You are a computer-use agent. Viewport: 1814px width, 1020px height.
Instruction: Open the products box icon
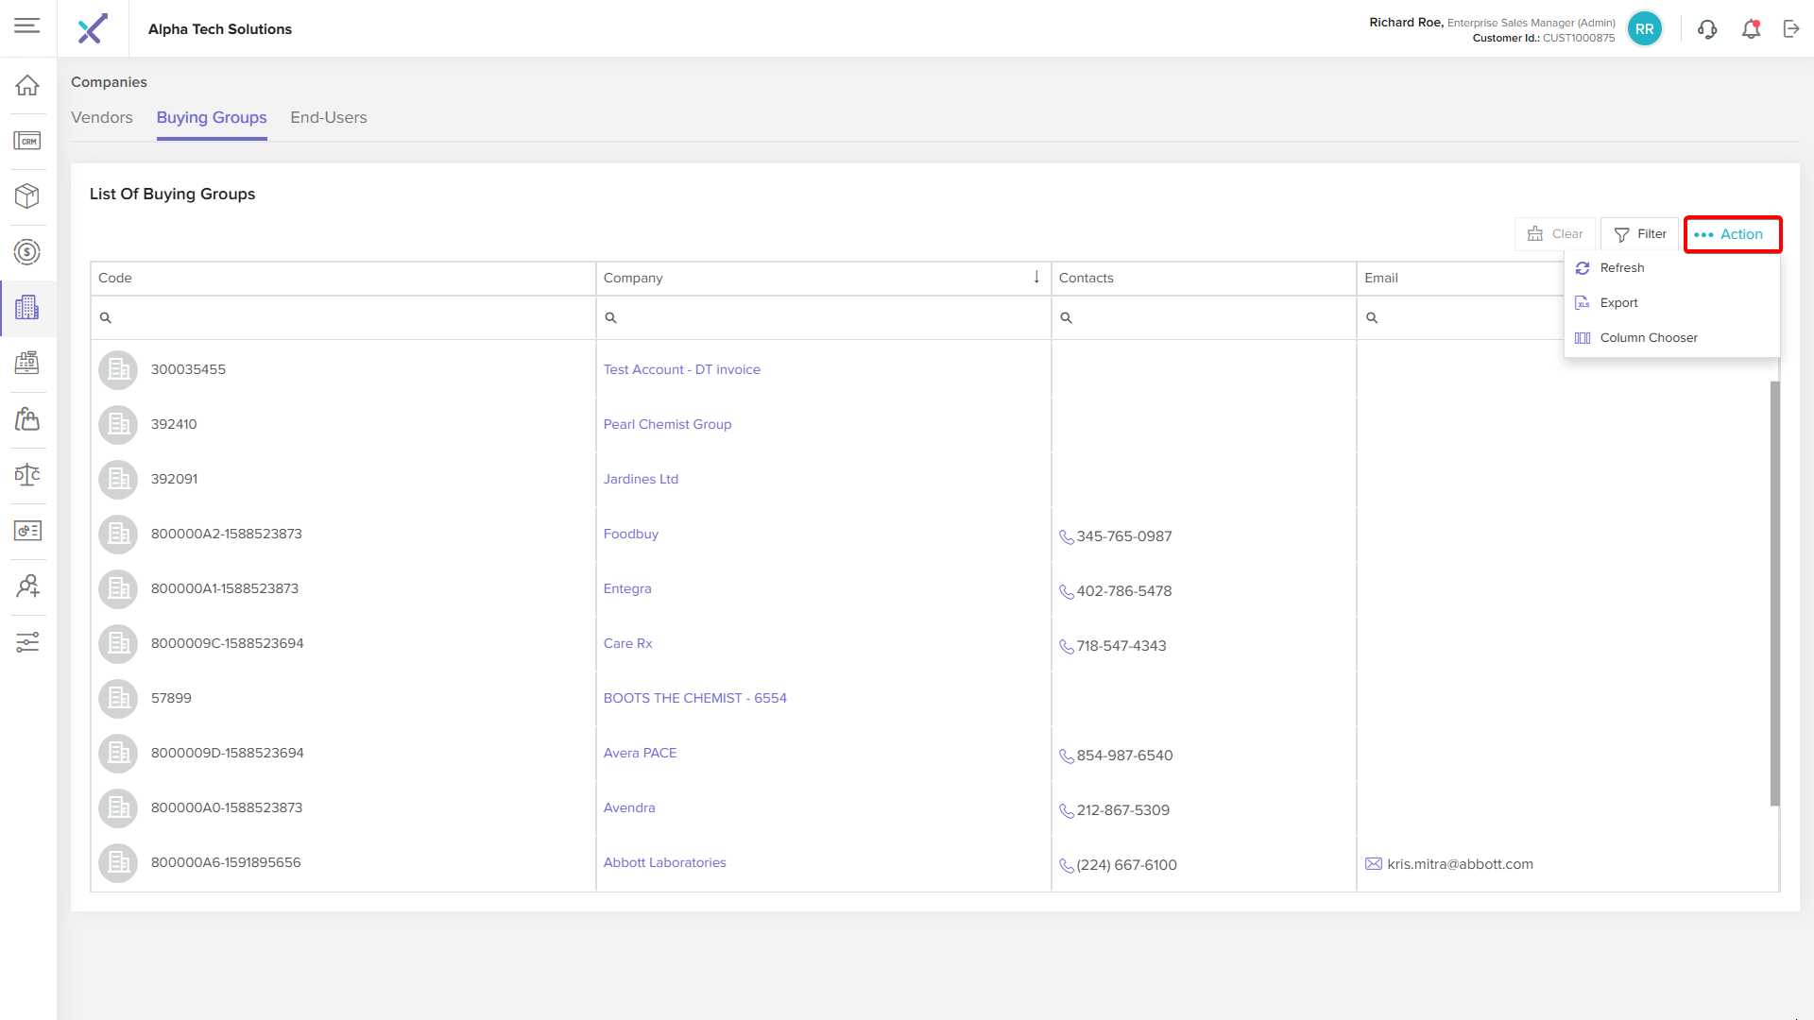27,195
